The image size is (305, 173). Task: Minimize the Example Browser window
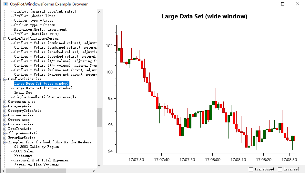(x=268, y=4)
